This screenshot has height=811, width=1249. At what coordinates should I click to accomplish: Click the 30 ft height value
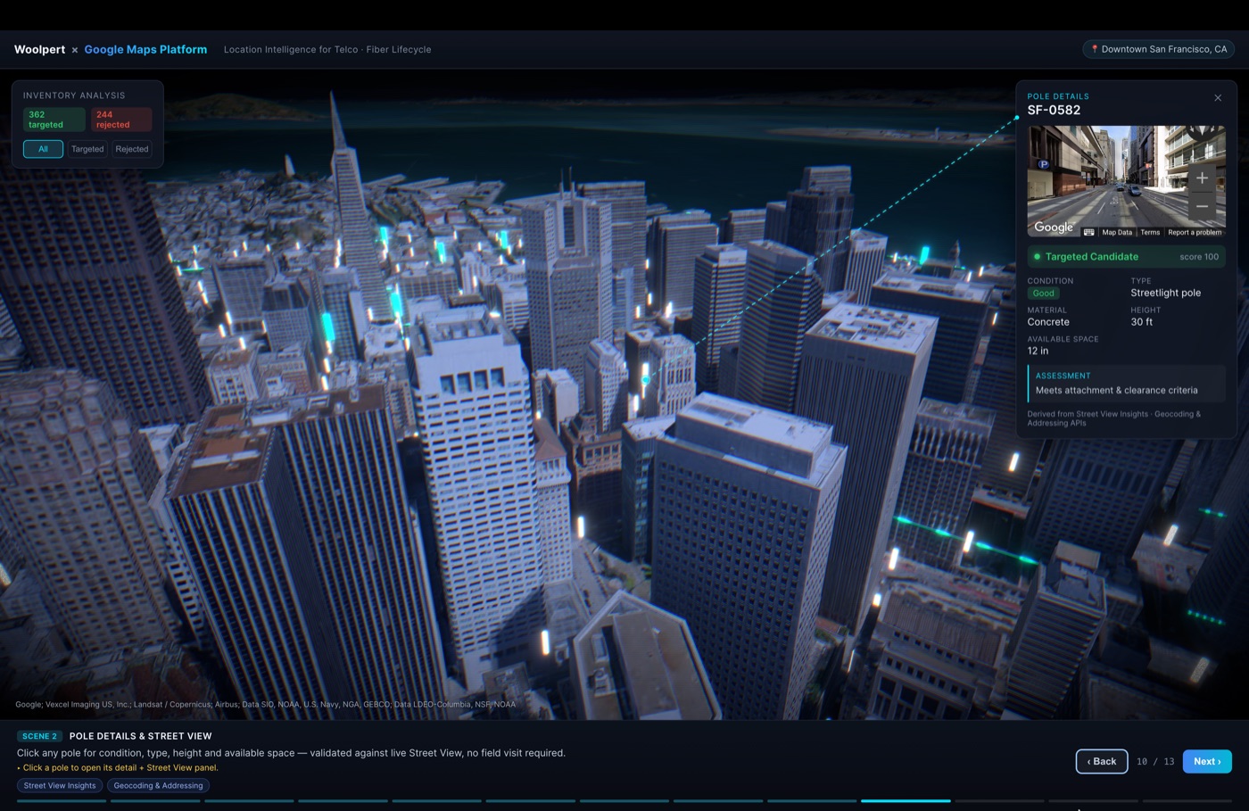point(1142,322)
